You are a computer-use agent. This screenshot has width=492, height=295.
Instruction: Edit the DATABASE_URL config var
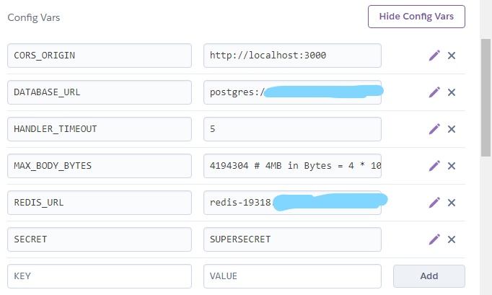coord(434,92)
